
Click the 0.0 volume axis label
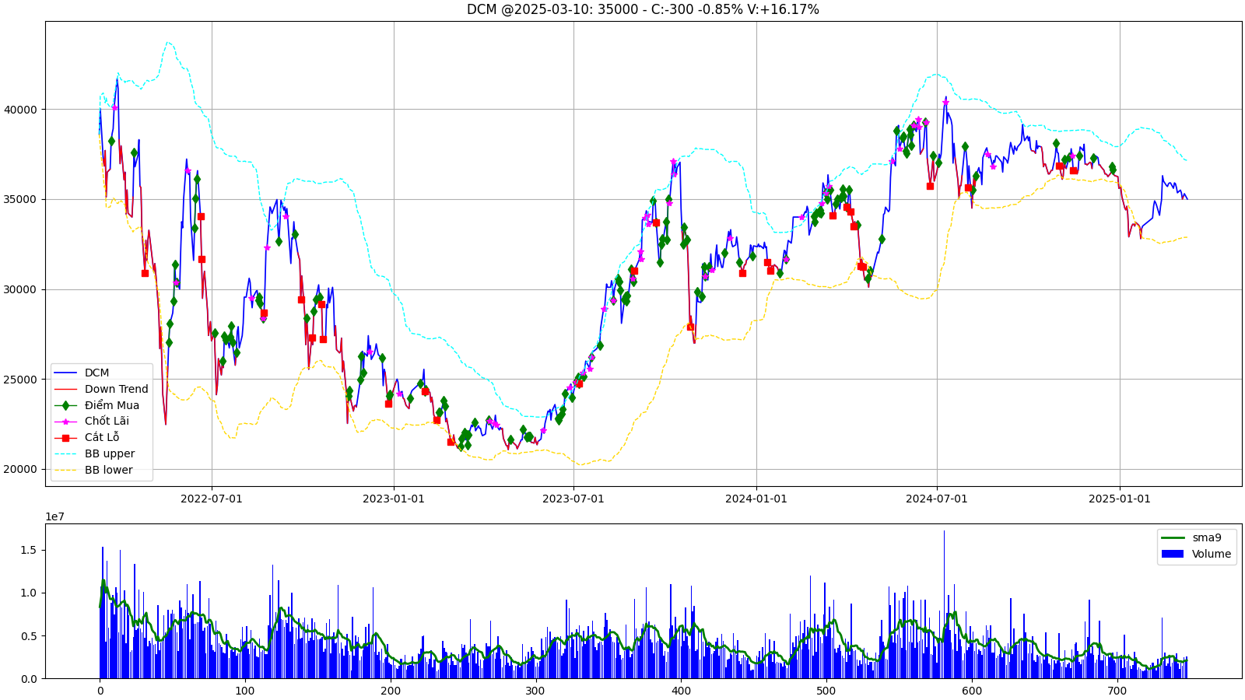(x=29, y=679)
